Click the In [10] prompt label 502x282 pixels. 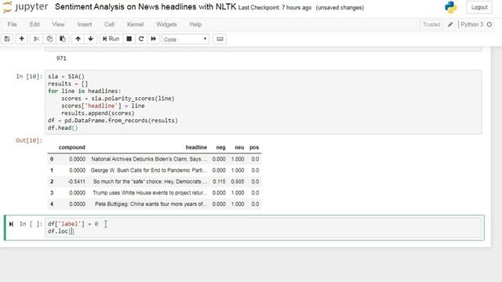(29, 77)
